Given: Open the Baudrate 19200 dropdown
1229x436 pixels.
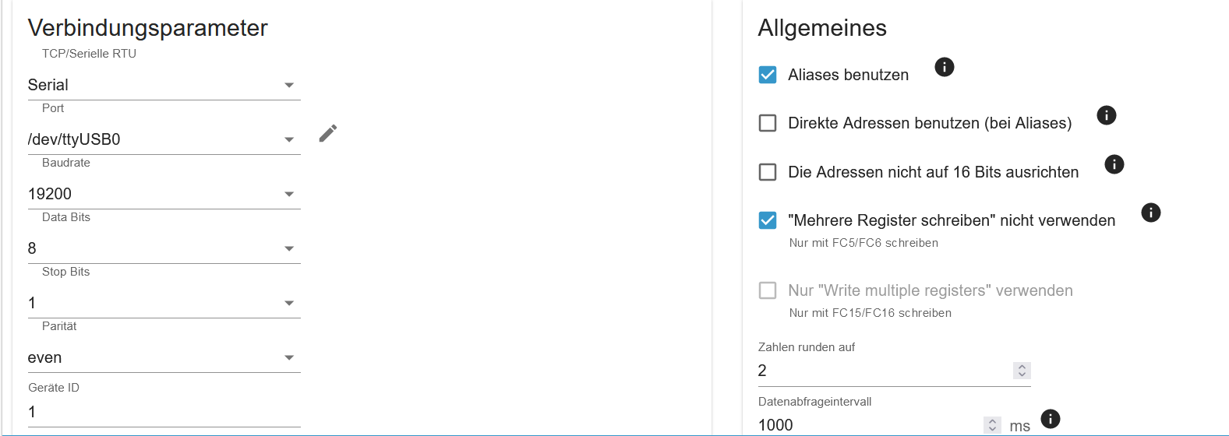Looking at the screenshot, I should tap(164, 194).
